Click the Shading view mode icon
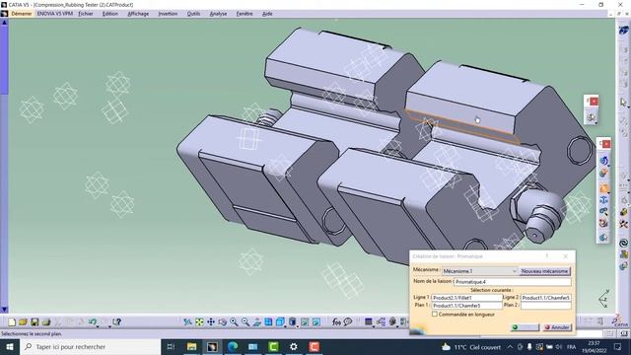This screenshot has width=631, height=355. (293, 322)
